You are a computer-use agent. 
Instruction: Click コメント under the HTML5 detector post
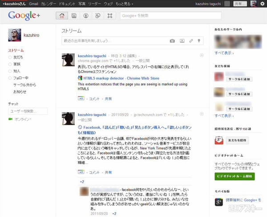coord(94,99)
